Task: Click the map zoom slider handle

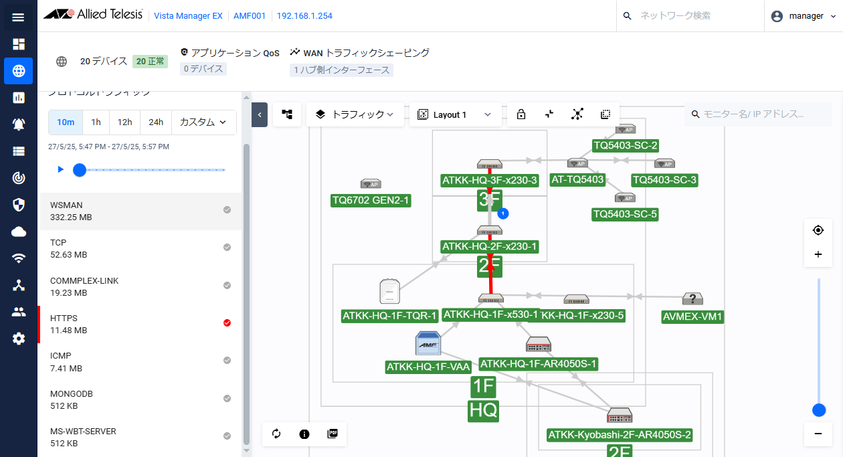Action: (x=818, y=409)
